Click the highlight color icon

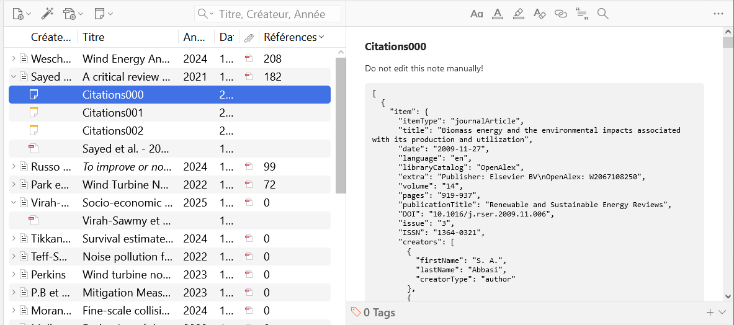[519, 14]
